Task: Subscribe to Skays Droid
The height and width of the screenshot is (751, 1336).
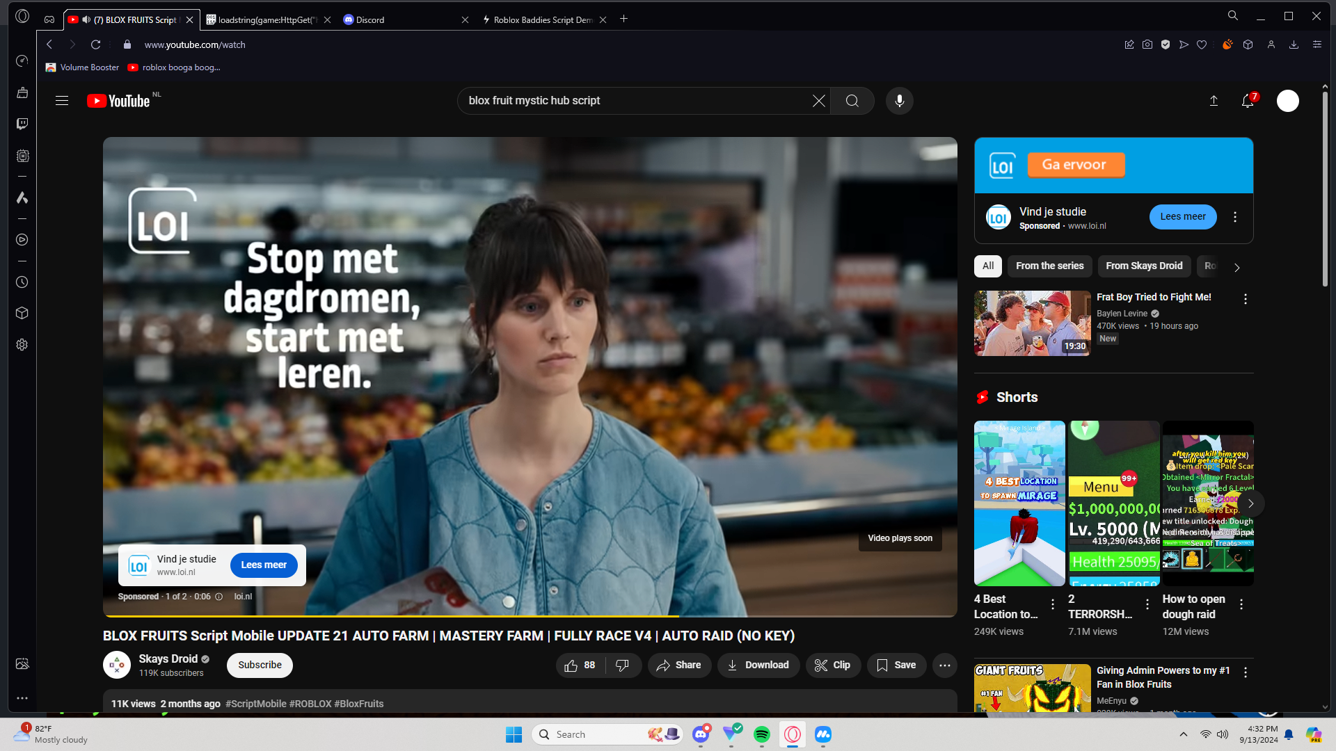Action: [260, 665]
